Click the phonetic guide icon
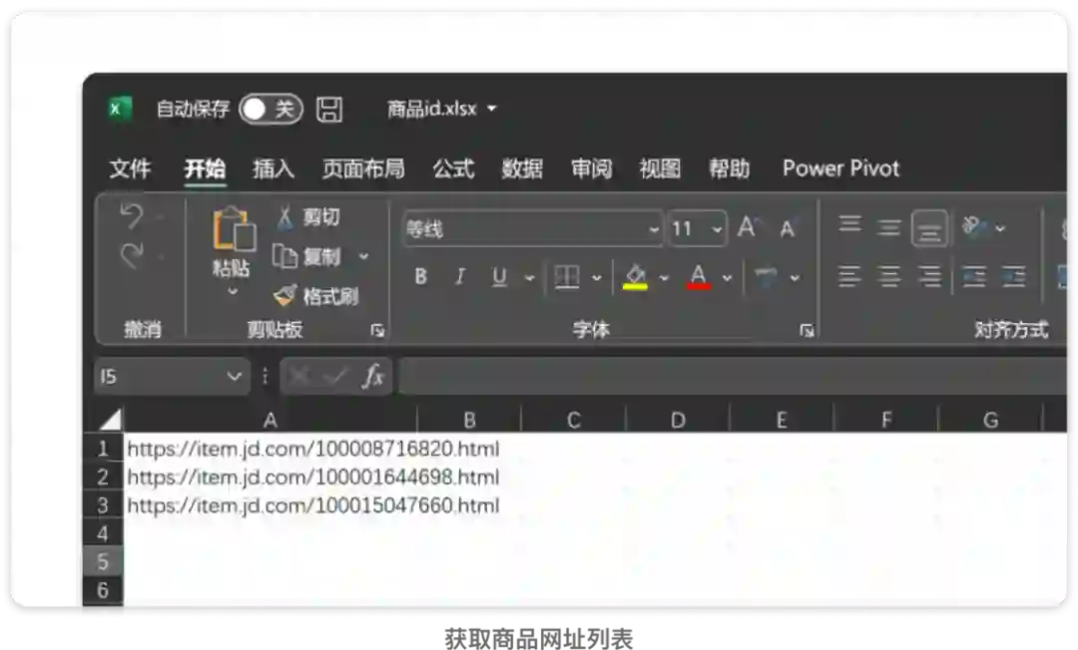Image resolution: width=1078 pixels, height=650 pixels. (766, 277)
